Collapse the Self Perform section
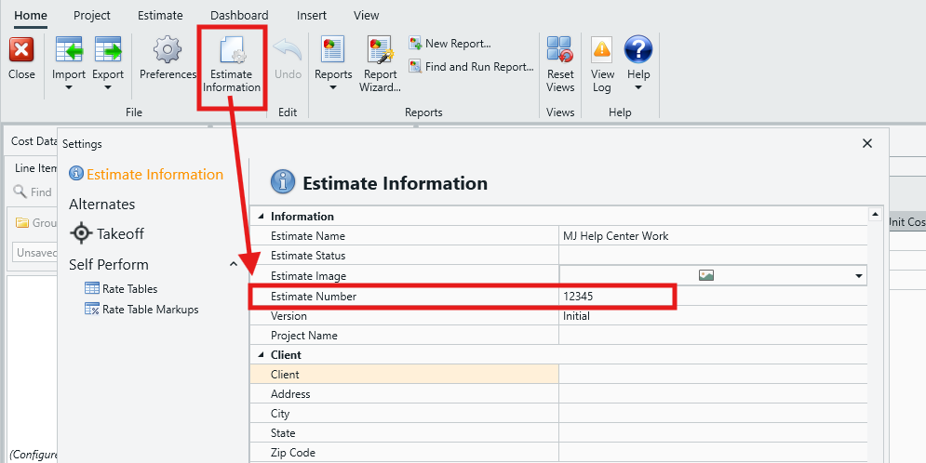The height and width of the screenshot is (463, 926). tap(233, 265)
